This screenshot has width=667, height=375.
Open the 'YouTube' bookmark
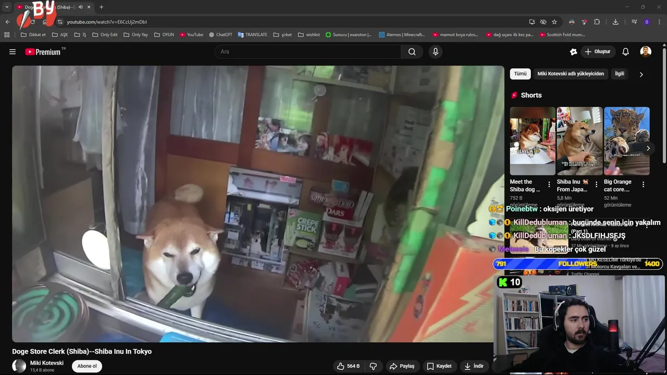[x=191, y=35]
